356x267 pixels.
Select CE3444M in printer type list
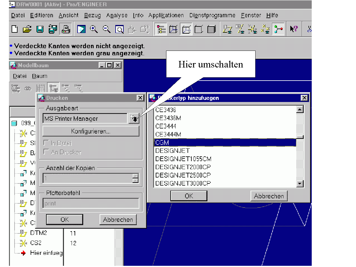coord(225,134)
